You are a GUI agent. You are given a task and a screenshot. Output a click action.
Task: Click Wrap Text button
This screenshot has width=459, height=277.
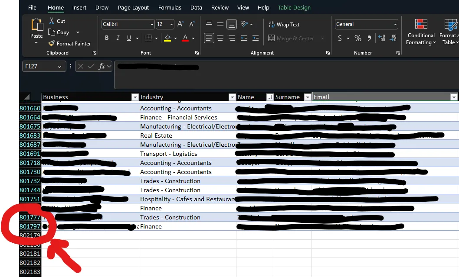pyautogui.click(x=284, y=25)
